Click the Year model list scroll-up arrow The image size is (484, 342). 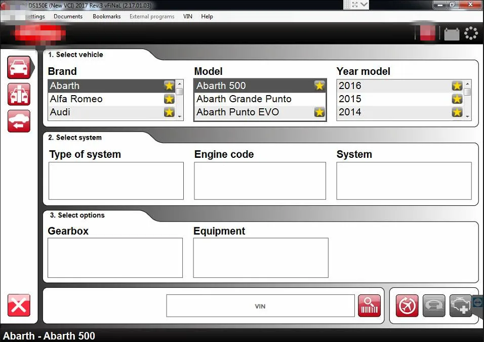467,83
